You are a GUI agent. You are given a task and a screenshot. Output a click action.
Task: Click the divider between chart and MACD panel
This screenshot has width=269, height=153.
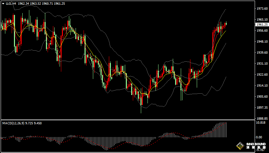click(127, 120)
